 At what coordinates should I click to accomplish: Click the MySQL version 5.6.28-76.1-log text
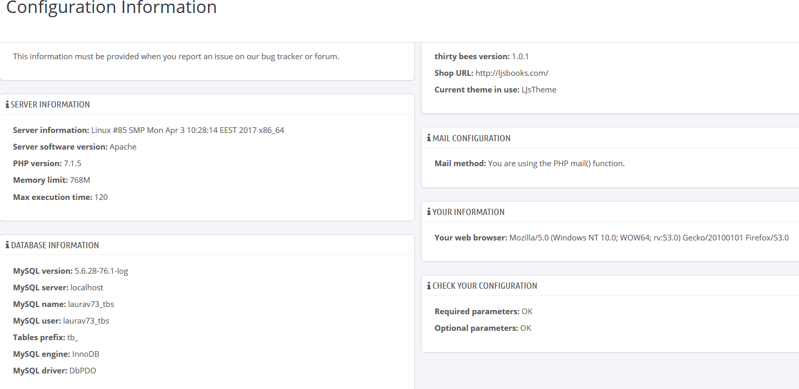point(101,271)
